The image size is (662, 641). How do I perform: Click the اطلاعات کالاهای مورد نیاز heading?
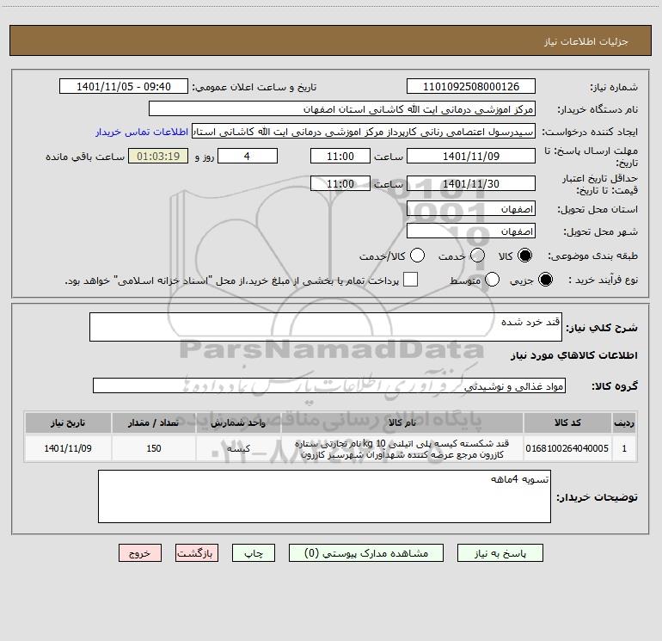point(573,355)
